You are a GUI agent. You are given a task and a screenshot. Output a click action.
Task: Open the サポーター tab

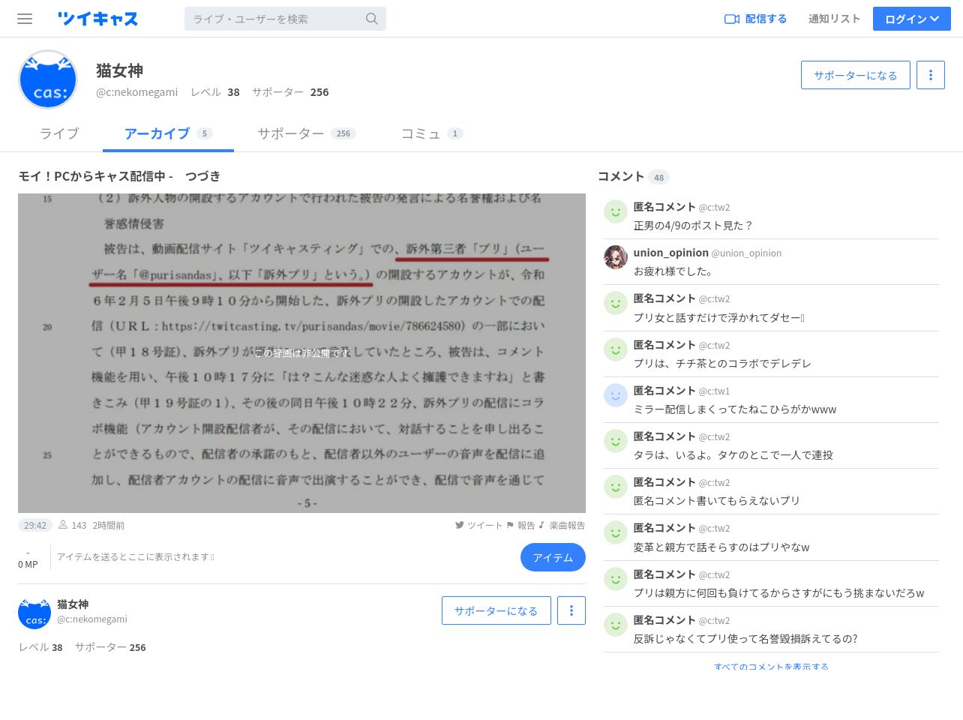(x=306, y=133)
